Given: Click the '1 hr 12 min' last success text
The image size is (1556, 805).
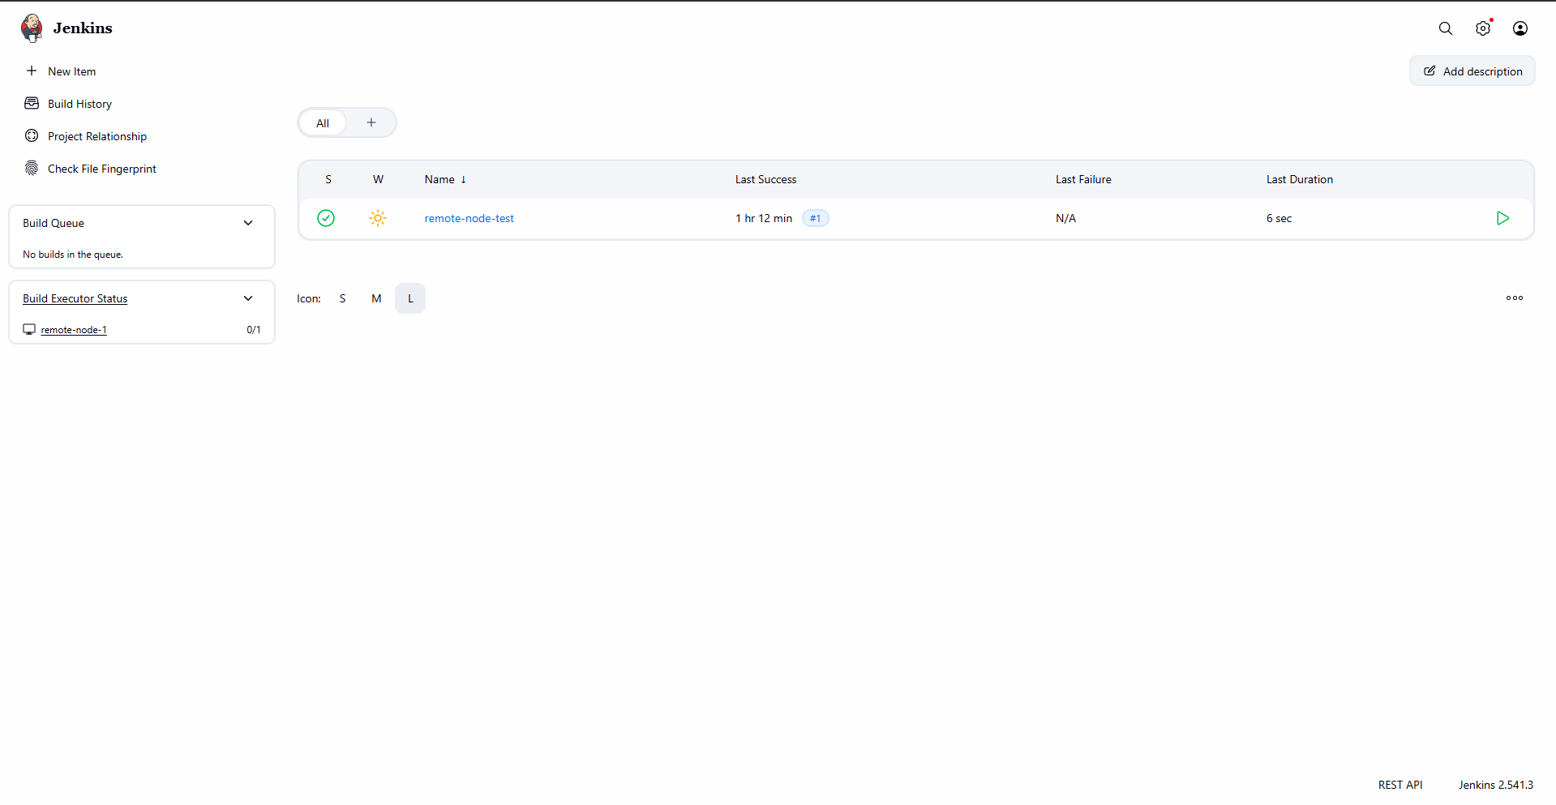Looking at the screenshot, I should pyautogui.click(x=764, y=218).
